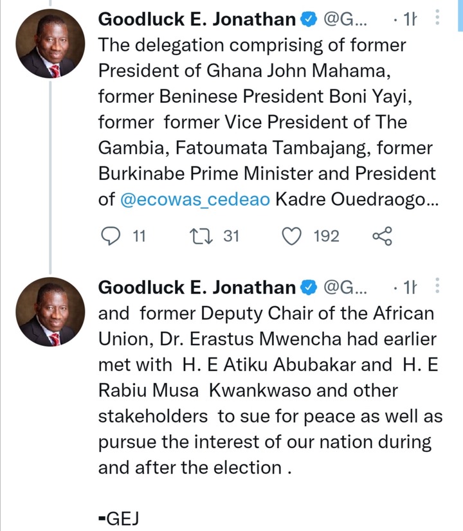Click the truncated @G... handle on the second tweet
The height and width of the screenshot is (531, 463).
[x=345, y=288]
